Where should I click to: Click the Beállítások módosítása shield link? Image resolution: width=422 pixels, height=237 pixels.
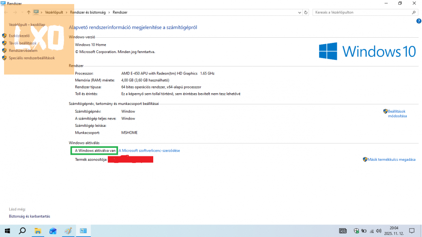[x=396, y=113]
